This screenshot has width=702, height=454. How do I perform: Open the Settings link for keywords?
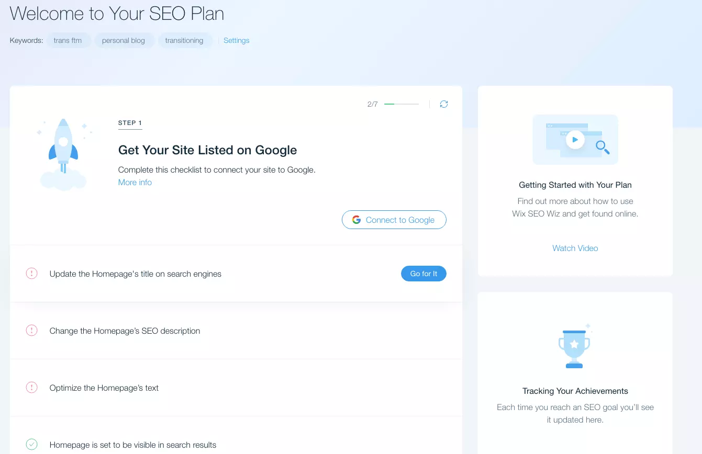[x=236, y=40]
